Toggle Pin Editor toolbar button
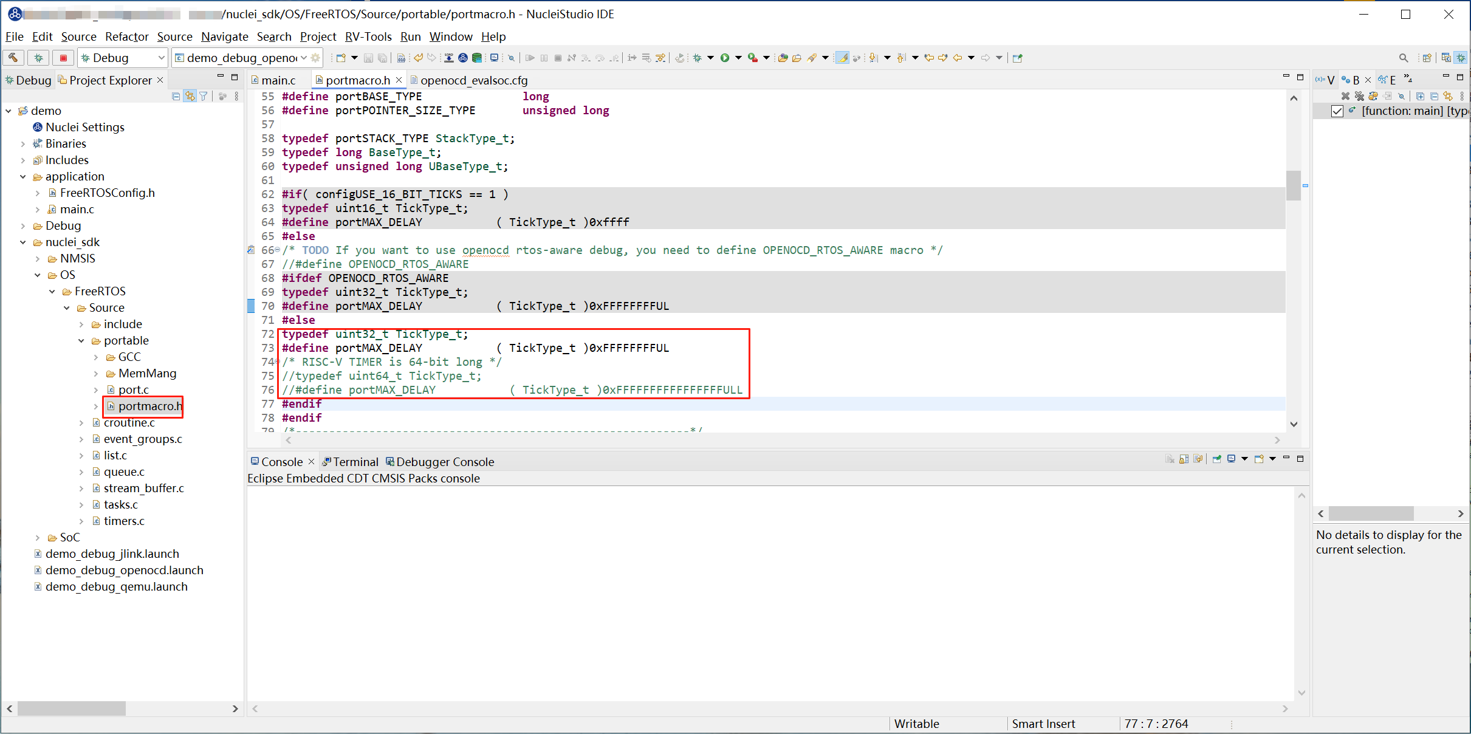 1018,58
